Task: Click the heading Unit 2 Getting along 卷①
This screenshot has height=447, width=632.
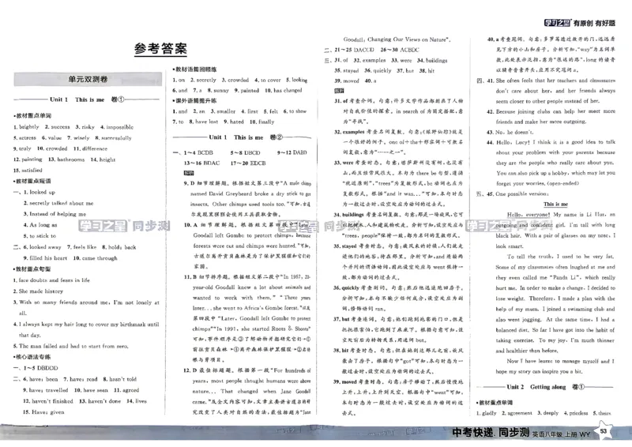Action: point(545,387)
